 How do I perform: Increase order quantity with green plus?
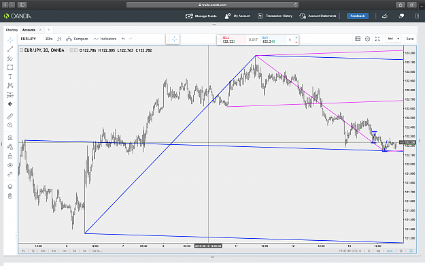[x=296, y=37]
